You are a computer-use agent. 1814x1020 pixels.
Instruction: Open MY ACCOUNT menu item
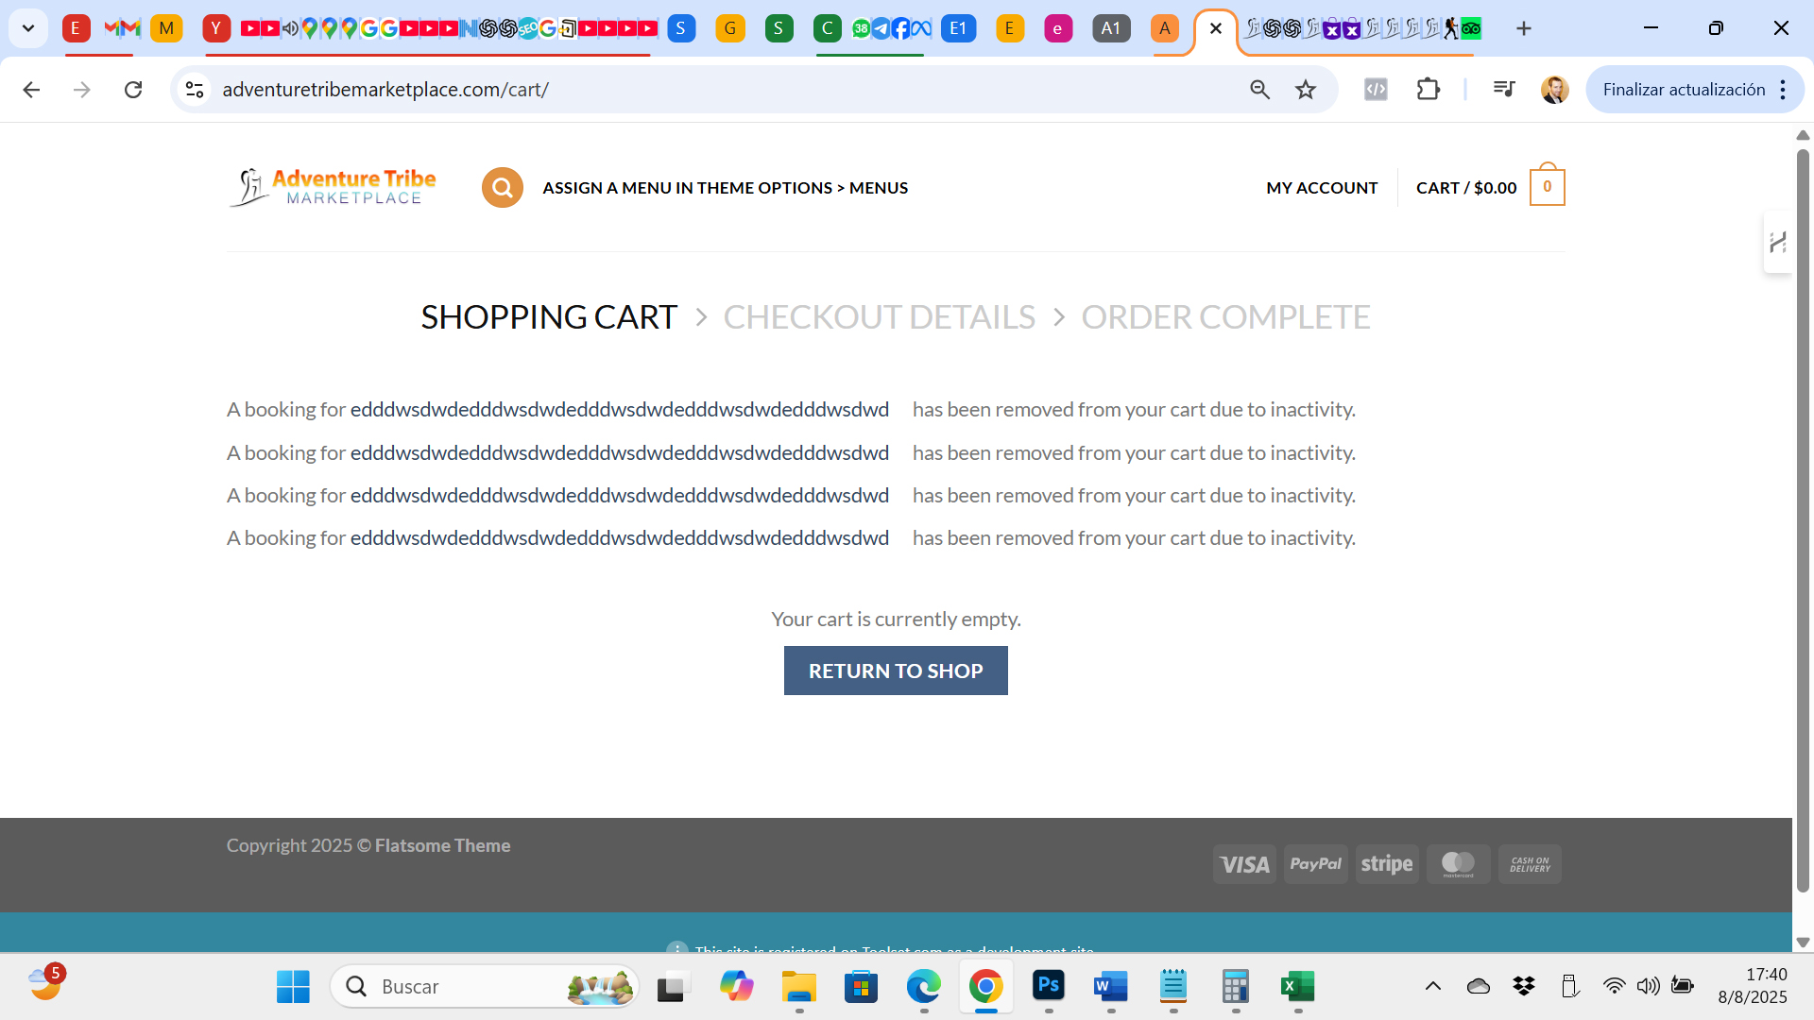[x=1321, y=188]
